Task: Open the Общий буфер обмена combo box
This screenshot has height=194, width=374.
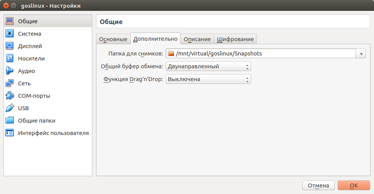Action: pyautogui.click(x=208, y=66)
